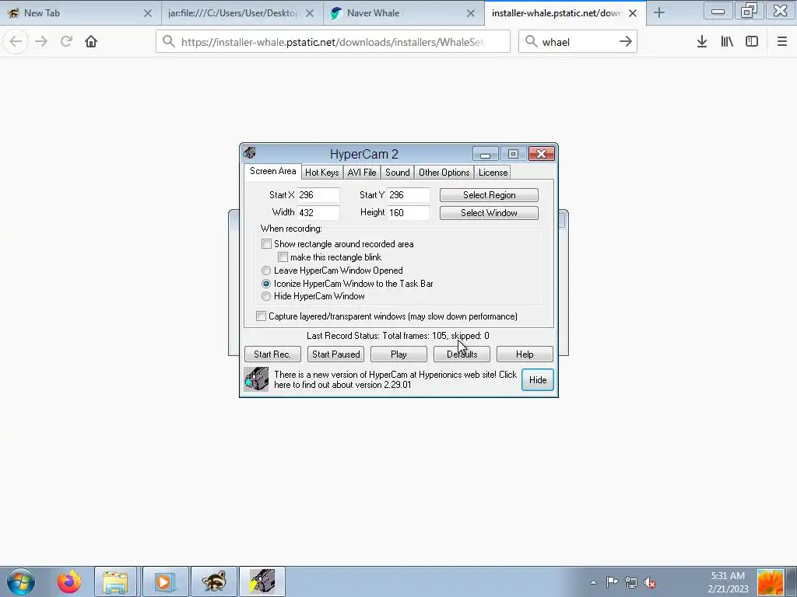Open the Library icon in toolbar
The image size is (797, 597).
727,42
